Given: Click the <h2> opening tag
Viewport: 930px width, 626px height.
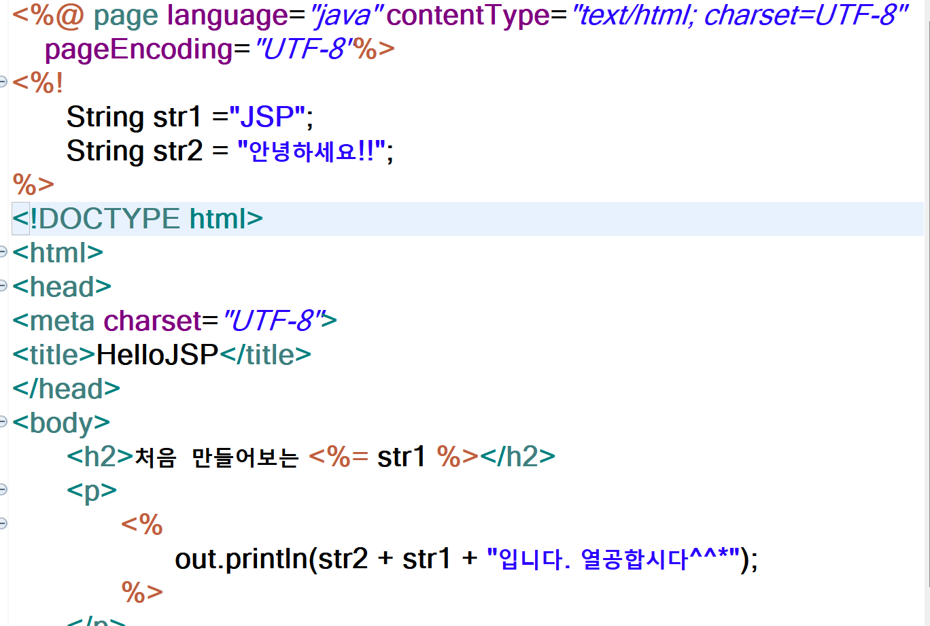Looking at the screenshot, I should point(100,457).
